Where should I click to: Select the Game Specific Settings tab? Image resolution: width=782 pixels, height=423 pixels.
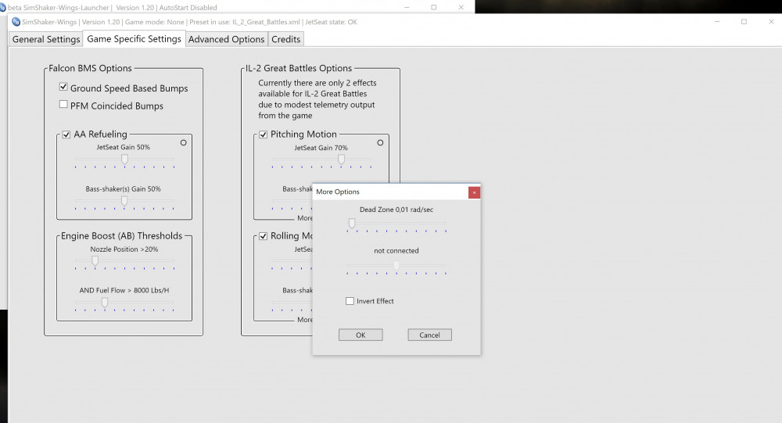(134, 38)
